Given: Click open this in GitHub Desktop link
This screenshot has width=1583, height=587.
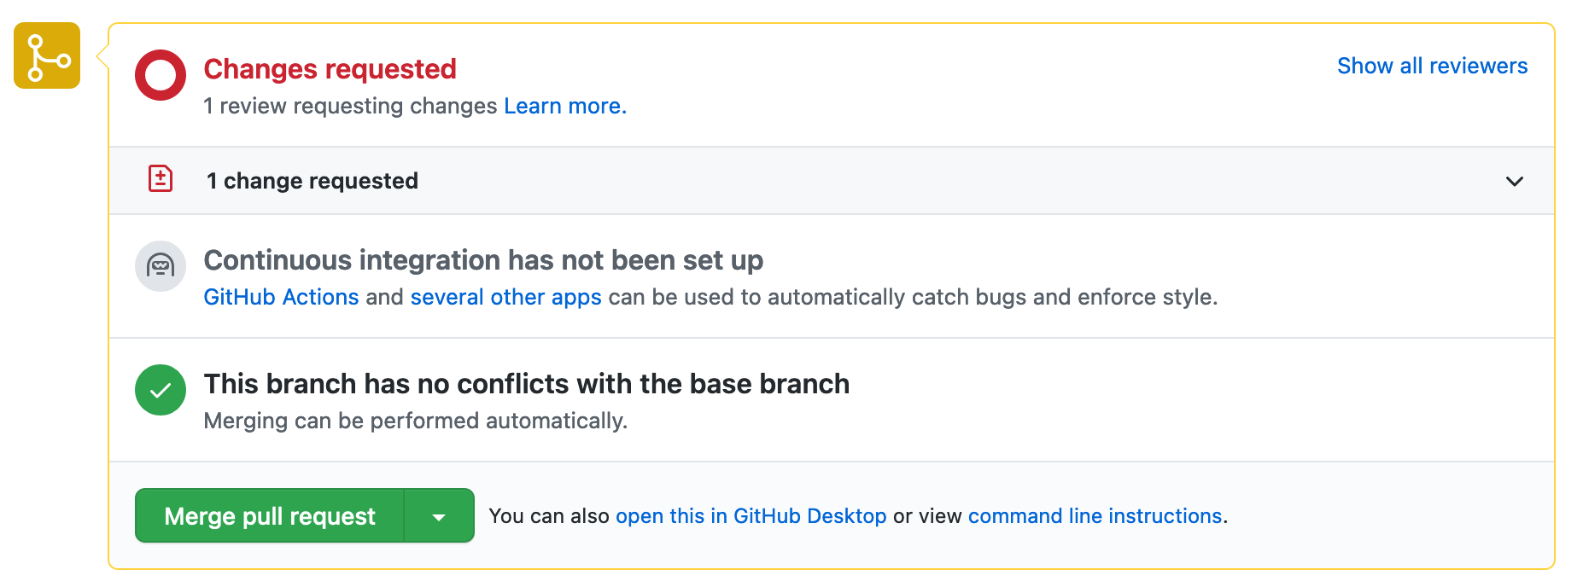Looking at the screenshot, I should (751, 516).
